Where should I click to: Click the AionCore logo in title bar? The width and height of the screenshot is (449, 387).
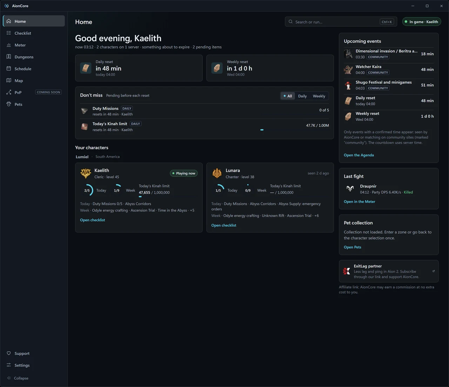[x=6, y=6]
